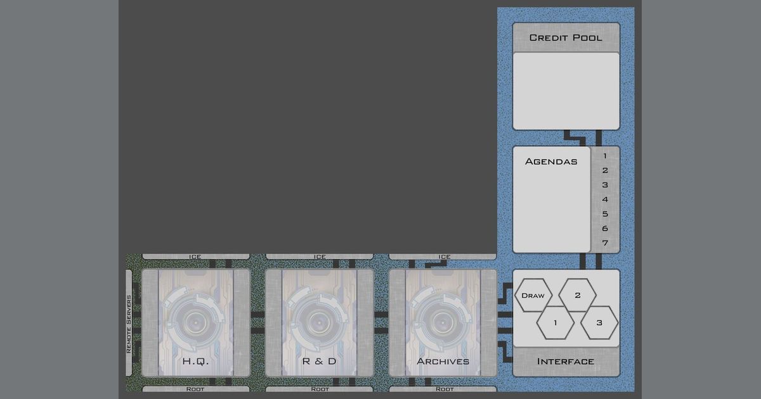Viewport: 761px width, 399px height.
Task: Click the ICE label above R & D
Action: (320, 256)
